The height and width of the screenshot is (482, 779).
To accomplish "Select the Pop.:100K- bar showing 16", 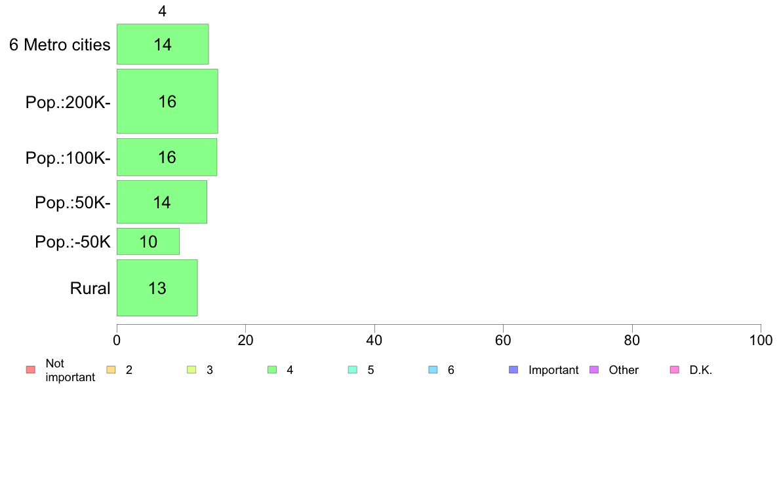I will coord(167,157).
